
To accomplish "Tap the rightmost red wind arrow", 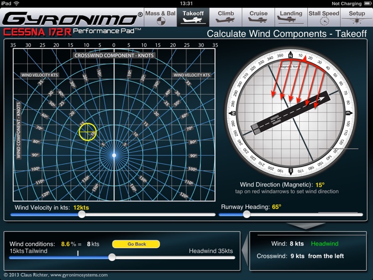I will pos(320,89).
